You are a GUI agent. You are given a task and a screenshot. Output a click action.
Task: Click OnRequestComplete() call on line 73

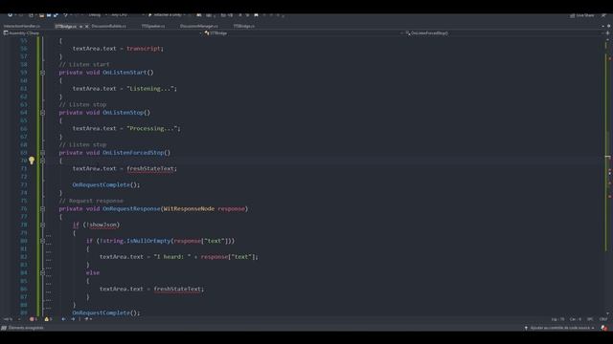pyautogui.click(x=106, y=184)
